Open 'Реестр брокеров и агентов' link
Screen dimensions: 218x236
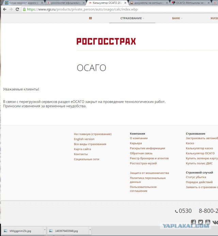point(149,158)
